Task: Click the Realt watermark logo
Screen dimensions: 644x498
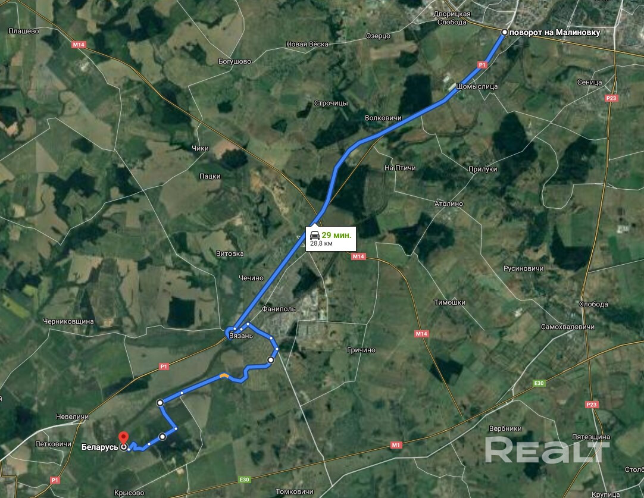Action: pos(546,450)
